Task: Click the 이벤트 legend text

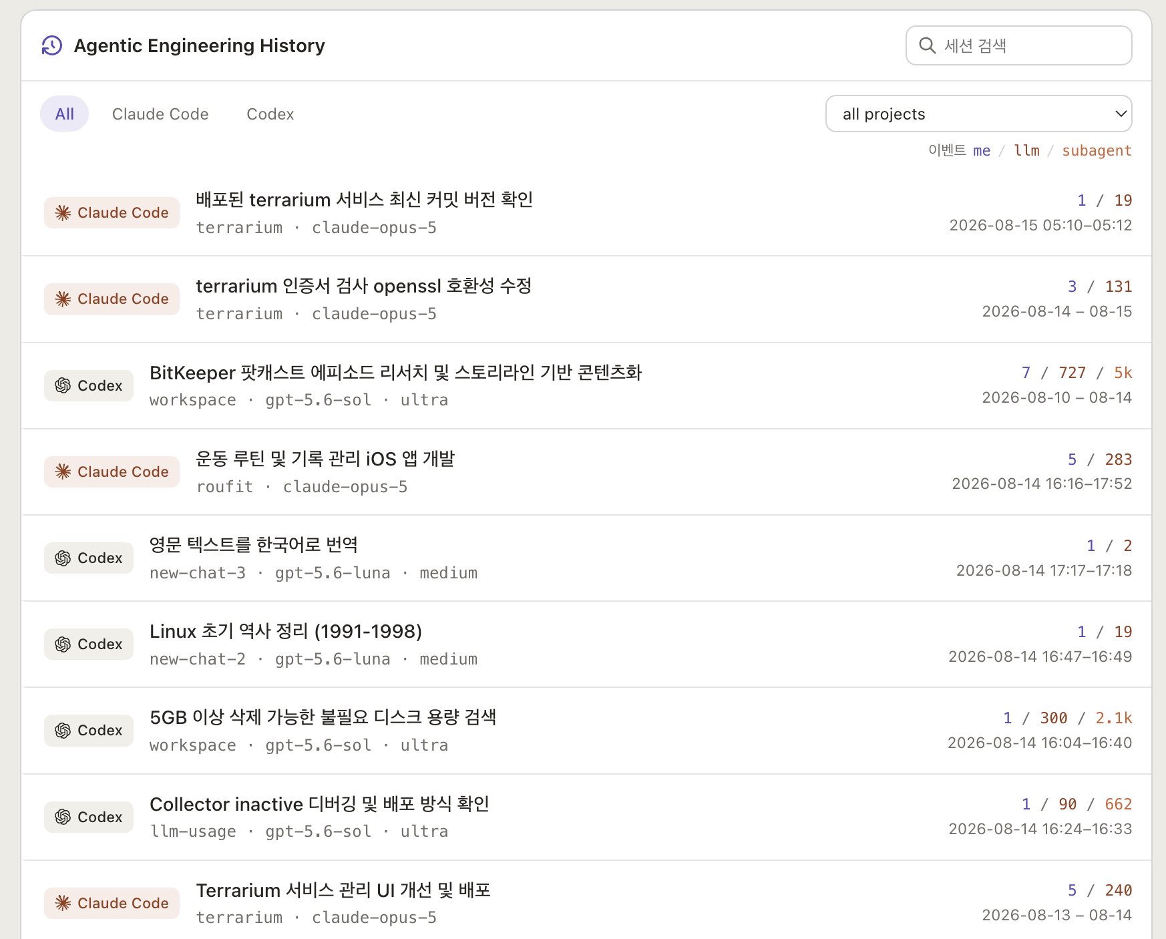Action: click(947, 150)
